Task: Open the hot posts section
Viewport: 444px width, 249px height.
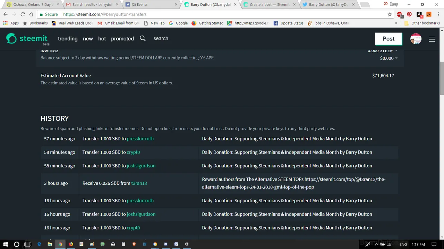Action: tap(102, 38)
